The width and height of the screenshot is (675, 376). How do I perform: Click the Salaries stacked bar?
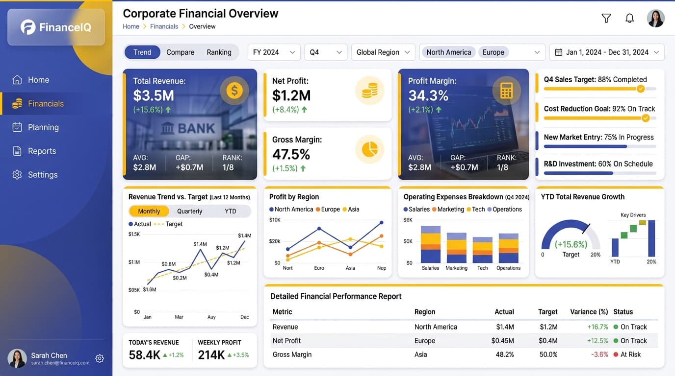coord(431,244)
